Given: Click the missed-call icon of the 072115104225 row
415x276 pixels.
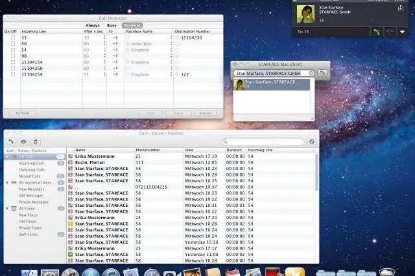Looking at the screenshot, I should (x=70, y=187).
